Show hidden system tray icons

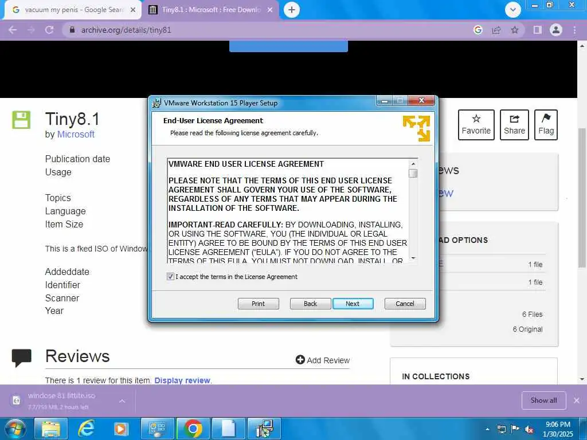487,429
